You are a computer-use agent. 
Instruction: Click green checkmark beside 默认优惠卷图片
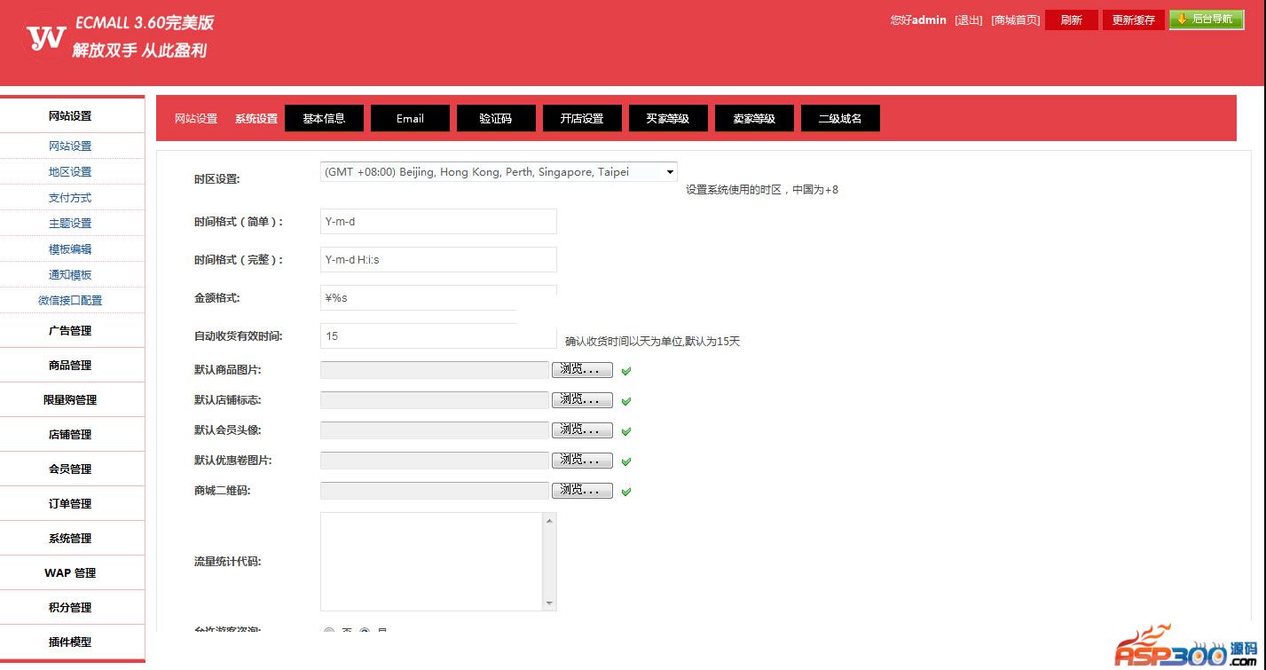pos(626,461)
